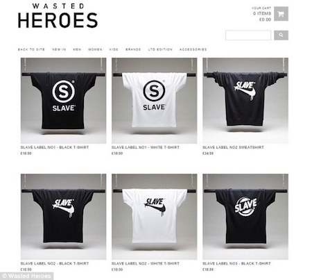Open the New In menu item
312x280 pixels.
(59, 49)
